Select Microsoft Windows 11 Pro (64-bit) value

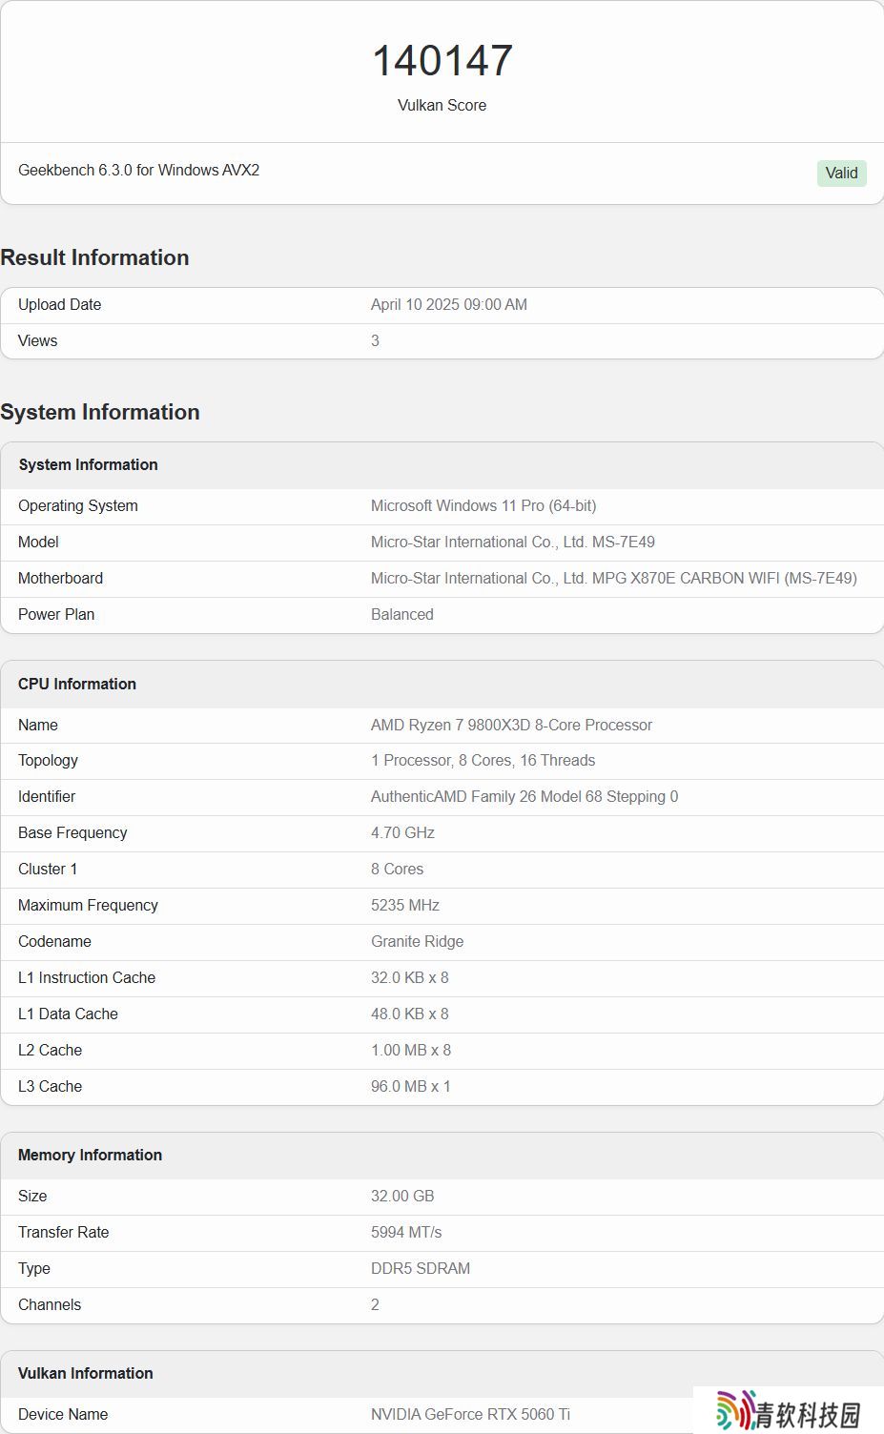[483, 506]
